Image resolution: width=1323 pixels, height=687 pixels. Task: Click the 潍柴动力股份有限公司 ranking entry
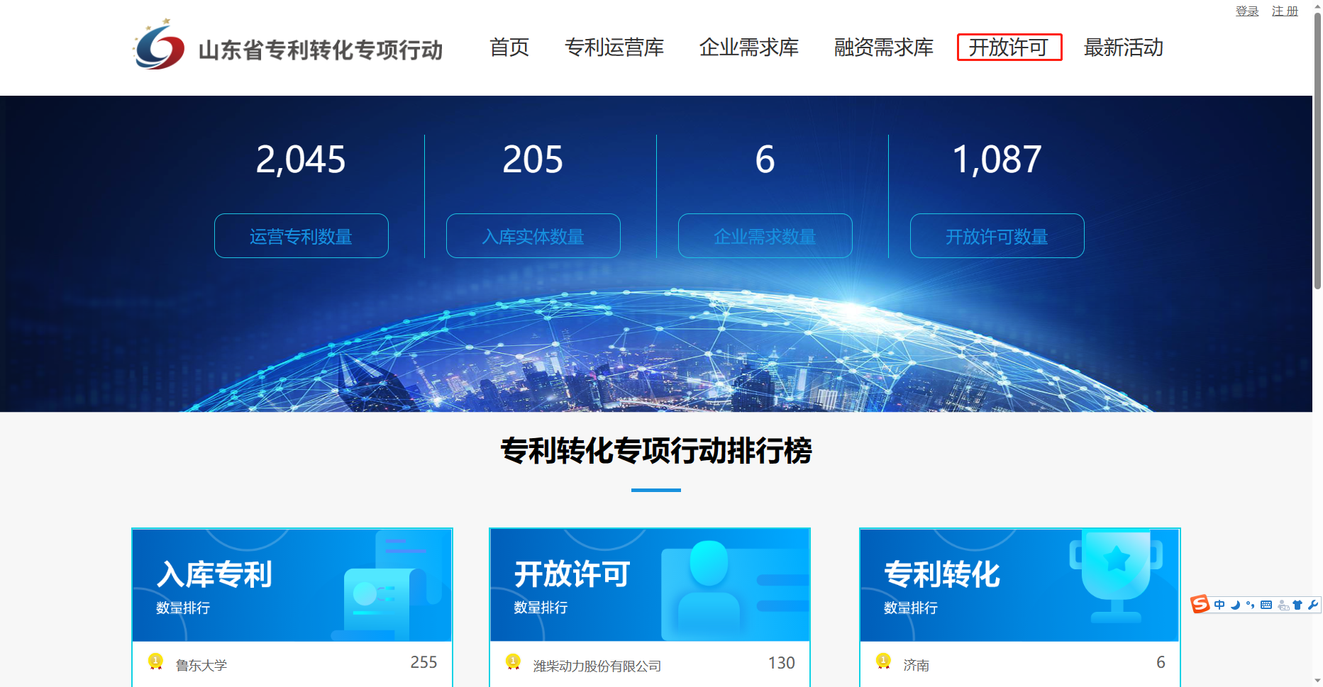coord(597,666)
